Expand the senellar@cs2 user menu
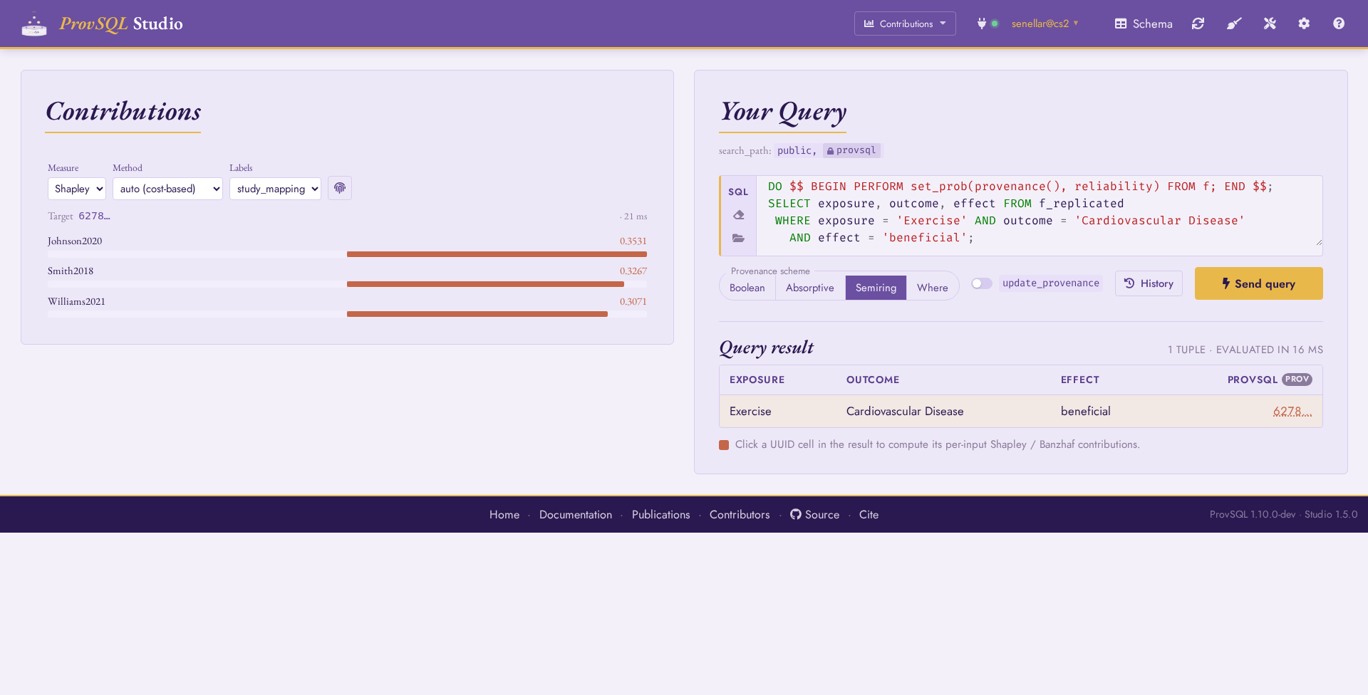The height and width of the screenshot is (695, 1368). pyautogui.click(x=1045, y=23)
